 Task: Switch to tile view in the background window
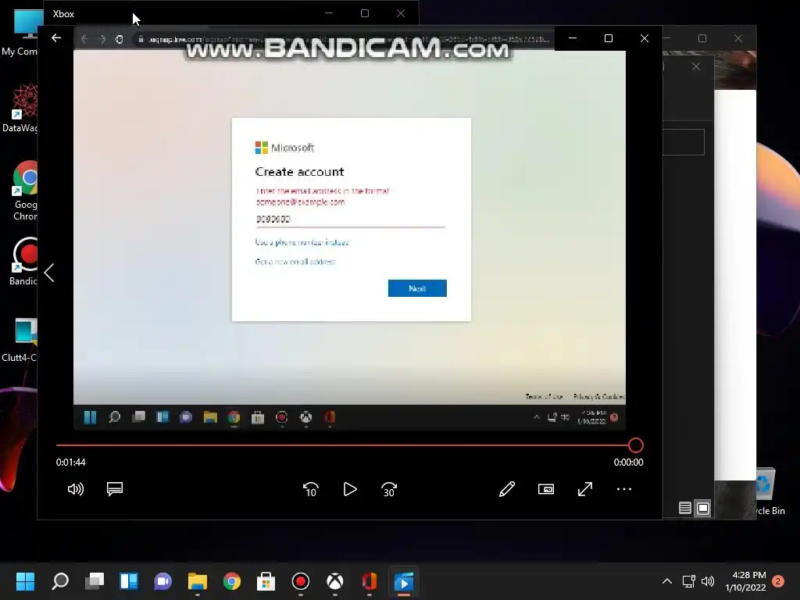tap(703, 508)
